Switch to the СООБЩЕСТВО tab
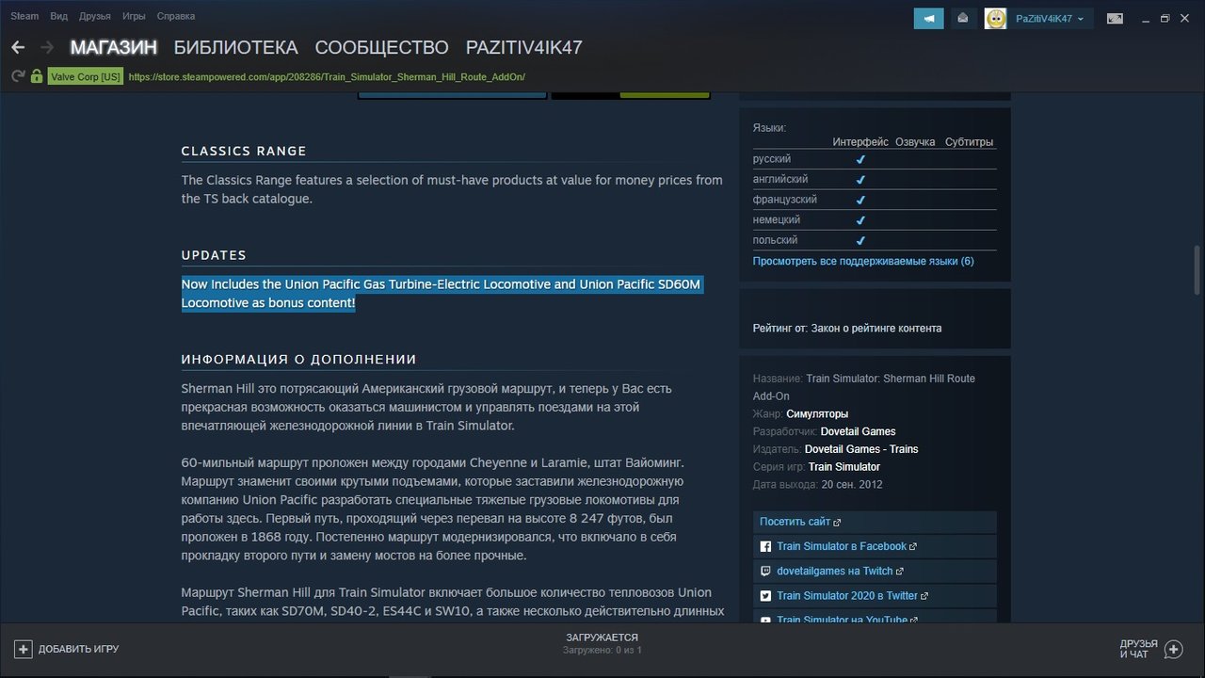 (381, 47)
